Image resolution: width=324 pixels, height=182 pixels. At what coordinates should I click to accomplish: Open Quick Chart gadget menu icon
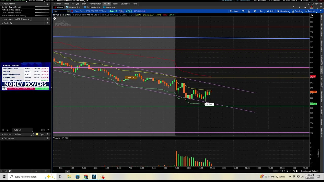(48, 139)
